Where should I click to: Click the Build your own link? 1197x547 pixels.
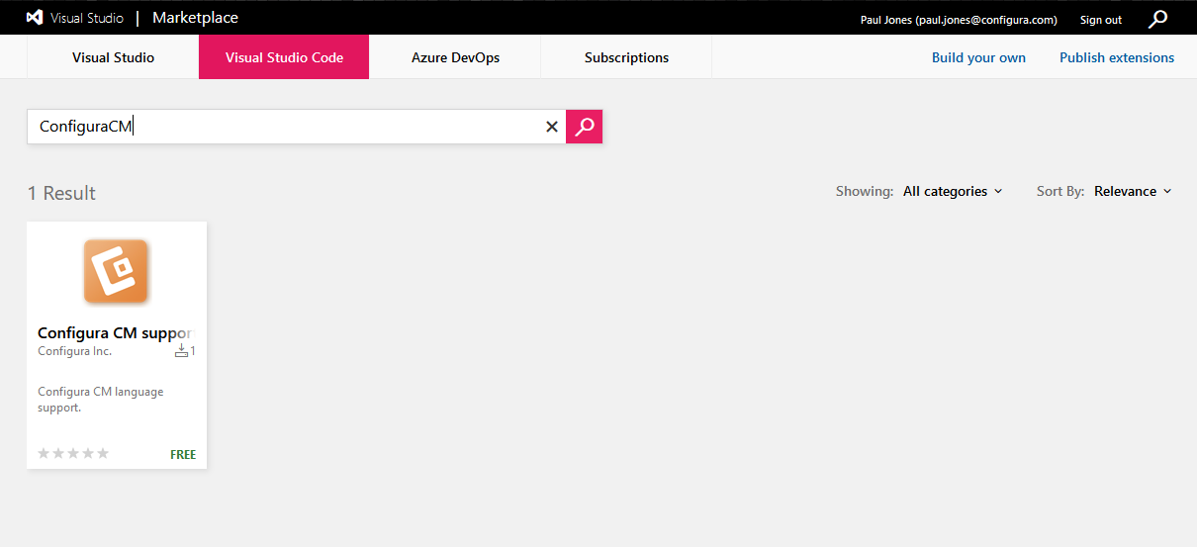click(978, 57)
